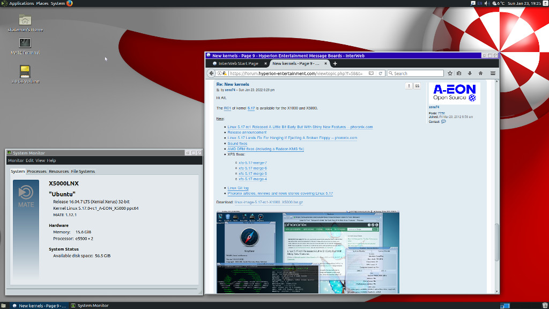
Task: Open Linux 5.17-rc1 Released phoronix.com link
Action: point(300,127)
